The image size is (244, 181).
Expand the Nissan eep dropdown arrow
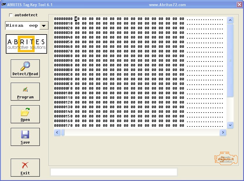click(x=44, y=26)
